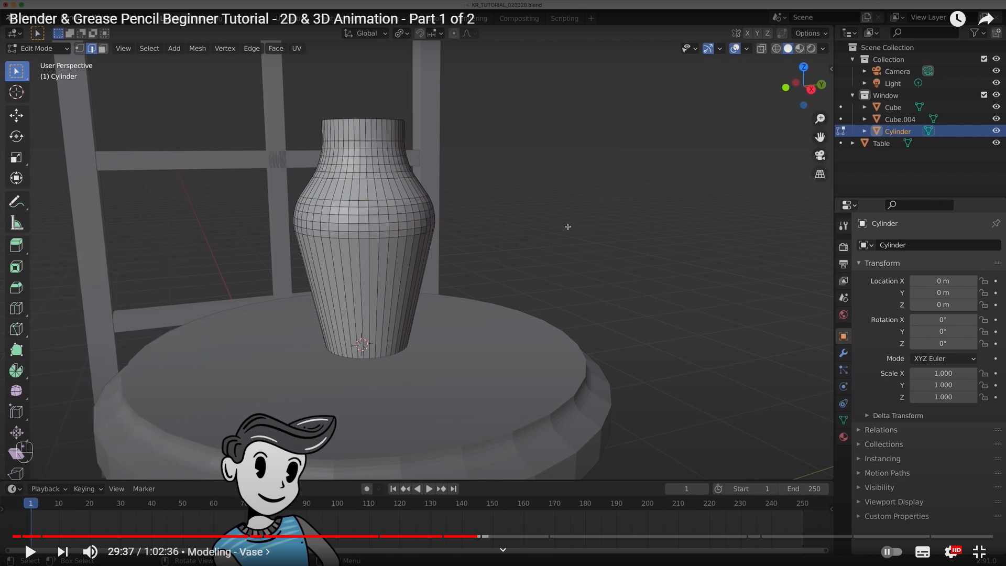Hide the Cylinder object in outliner

[996, 131]
